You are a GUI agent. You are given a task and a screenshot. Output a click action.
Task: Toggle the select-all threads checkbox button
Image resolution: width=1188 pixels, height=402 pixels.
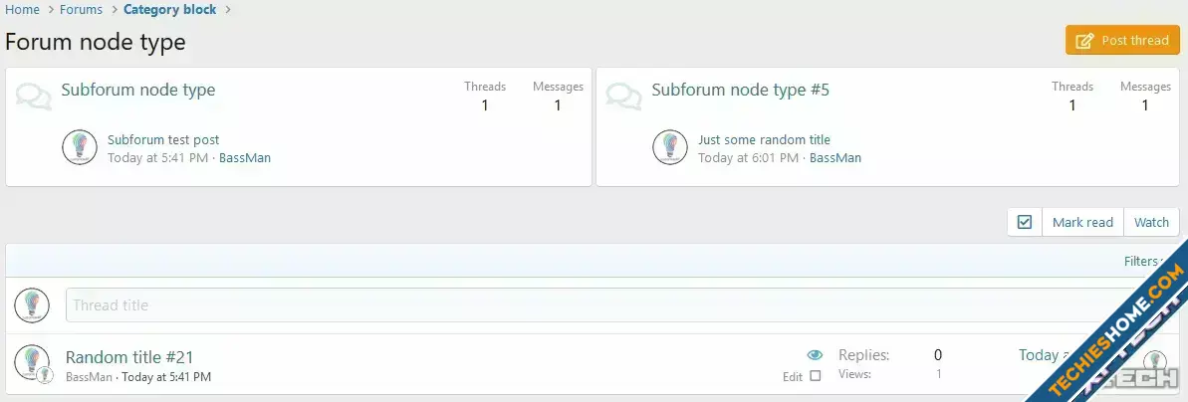pos(1025,222)
